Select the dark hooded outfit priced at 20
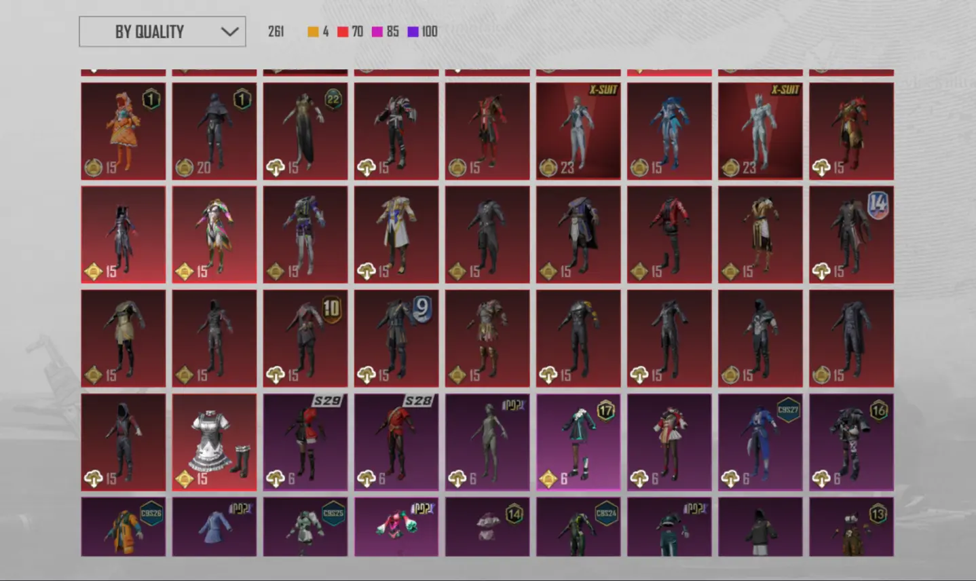The height and width of the screenshot is (581, 976). tap(214, 131)
